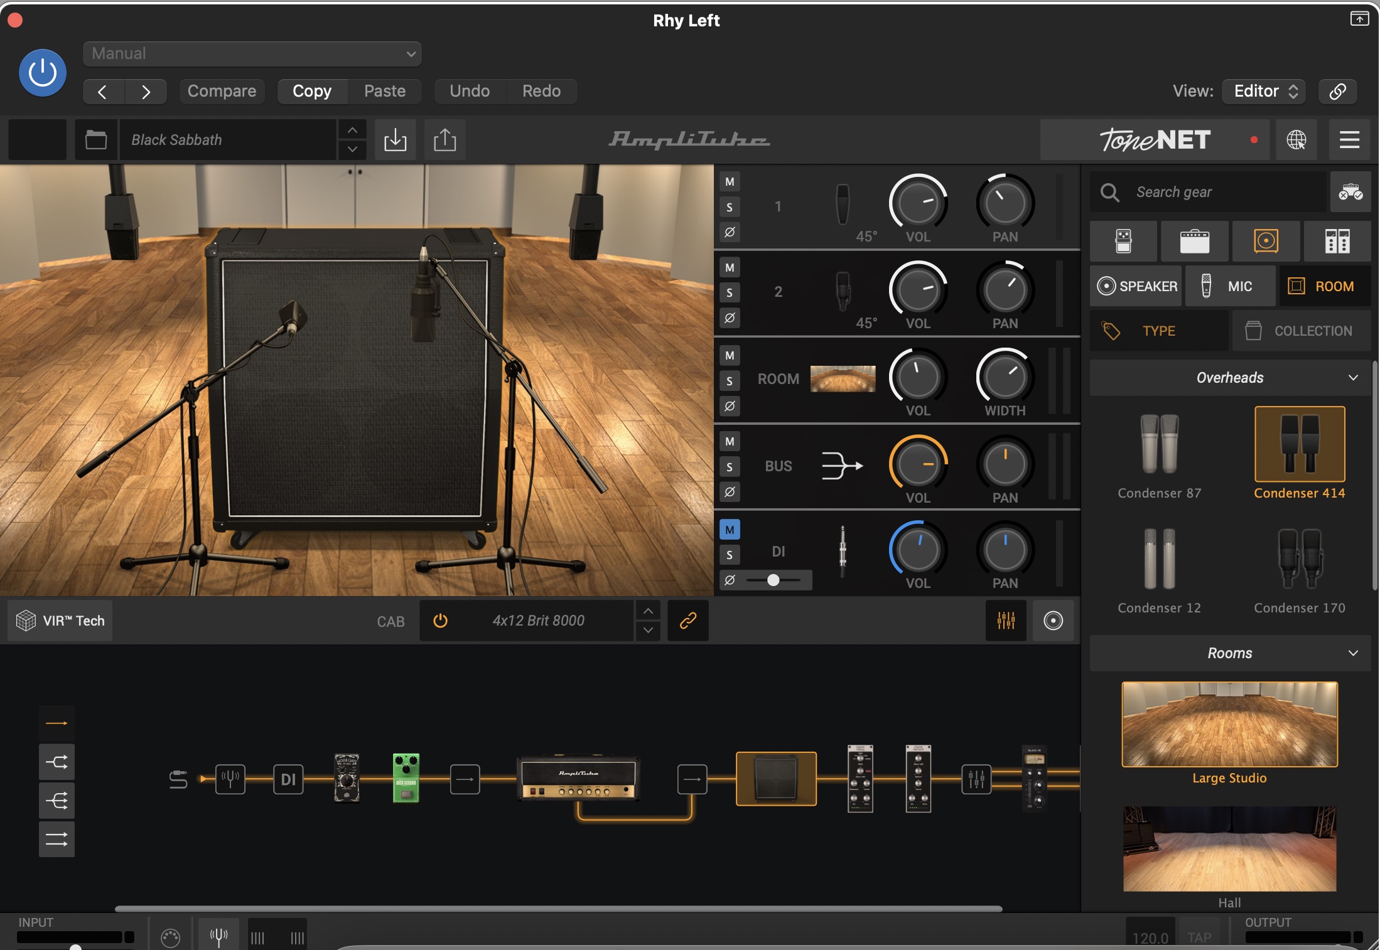The width and height of the screenshot is (1380, 950).
Task: Click the DI phase delay slider
Action: [774, 580]
